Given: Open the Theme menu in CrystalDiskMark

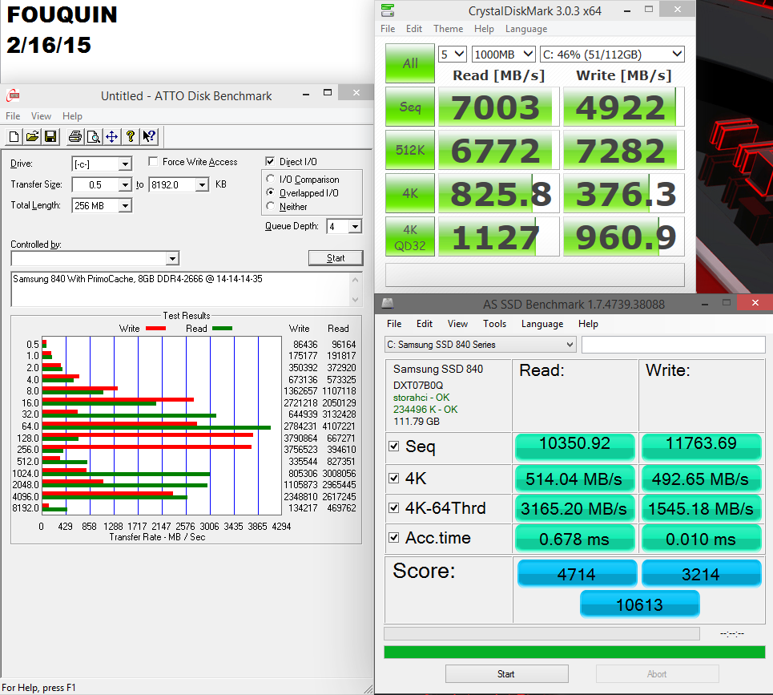Looking at the screenshot, I should click(448, 29).
